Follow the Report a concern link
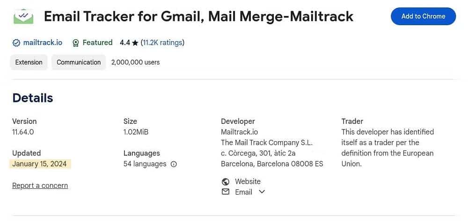Viewport: 468px width, 222px height. [x=40, y=186]
